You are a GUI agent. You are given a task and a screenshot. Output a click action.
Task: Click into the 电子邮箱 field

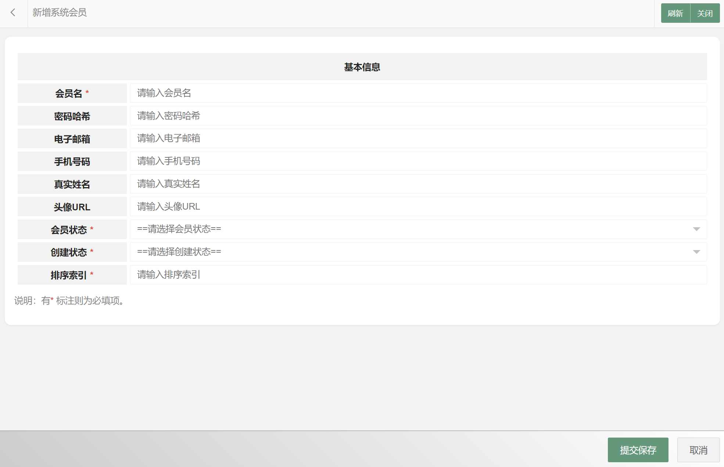pyautogui.click(x=418, y=139)
